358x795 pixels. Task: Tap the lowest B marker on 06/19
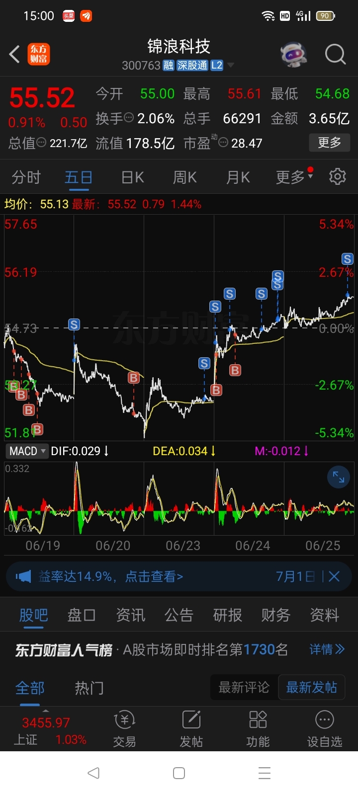pyautogui.click(x=37, y=429)
